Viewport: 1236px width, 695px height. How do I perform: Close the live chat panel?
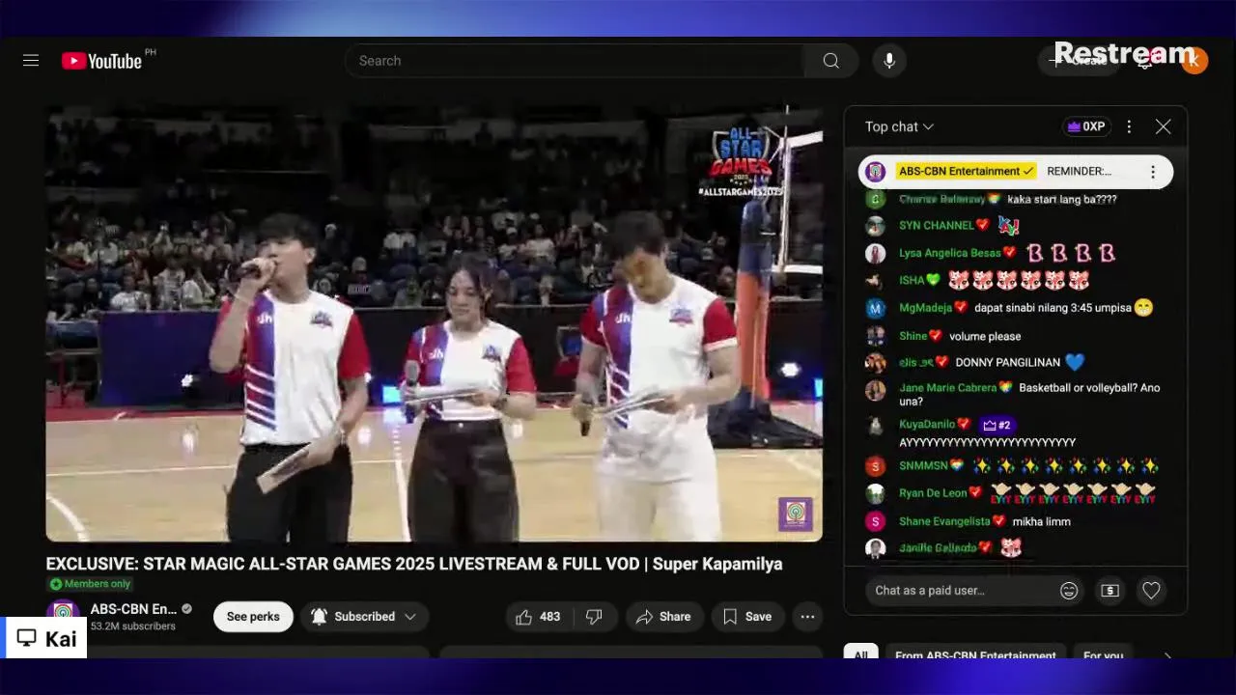(1163, 126)
